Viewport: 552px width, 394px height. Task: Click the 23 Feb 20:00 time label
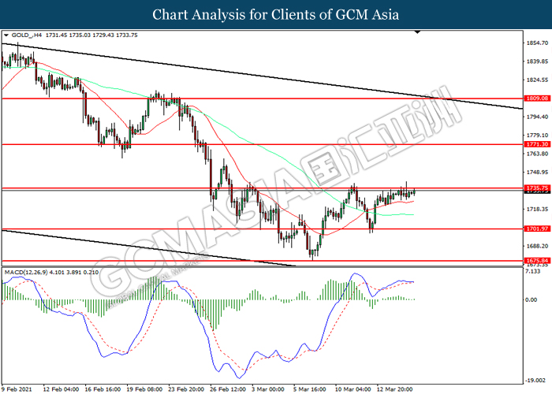186,389
